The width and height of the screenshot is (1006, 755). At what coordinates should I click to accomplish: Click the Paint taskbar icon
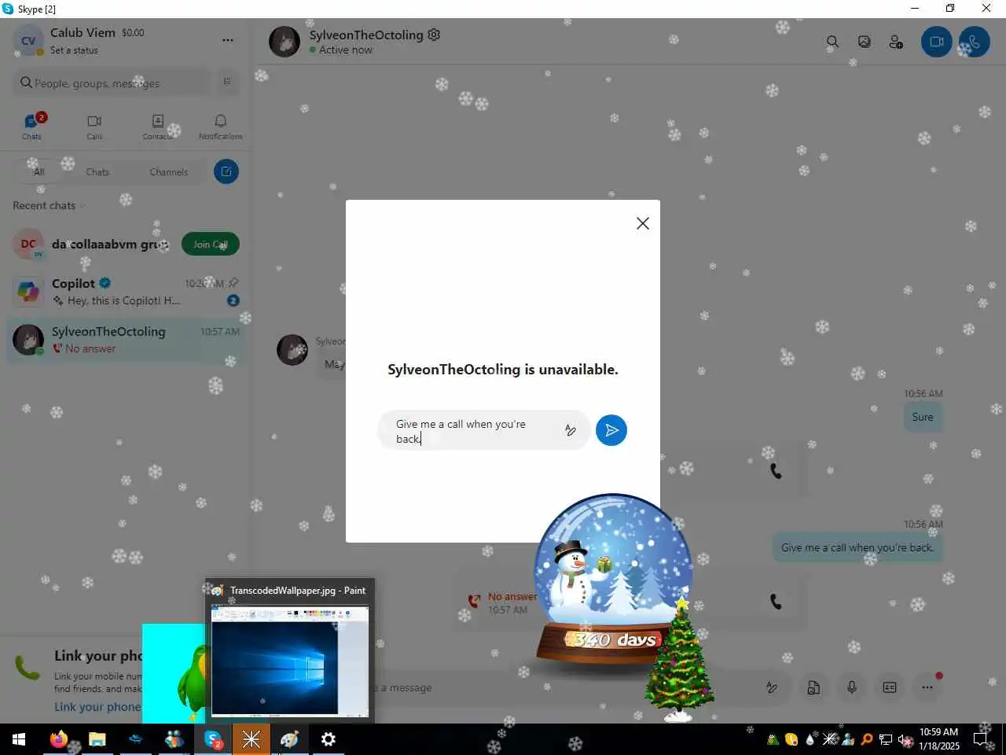click(290, 739)
